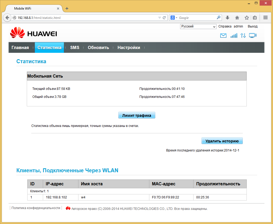Image resolution: width=273 pixels, height=224 pixels.
Task: Click the IP-адрес column header
Action: (x=60, y=184)
